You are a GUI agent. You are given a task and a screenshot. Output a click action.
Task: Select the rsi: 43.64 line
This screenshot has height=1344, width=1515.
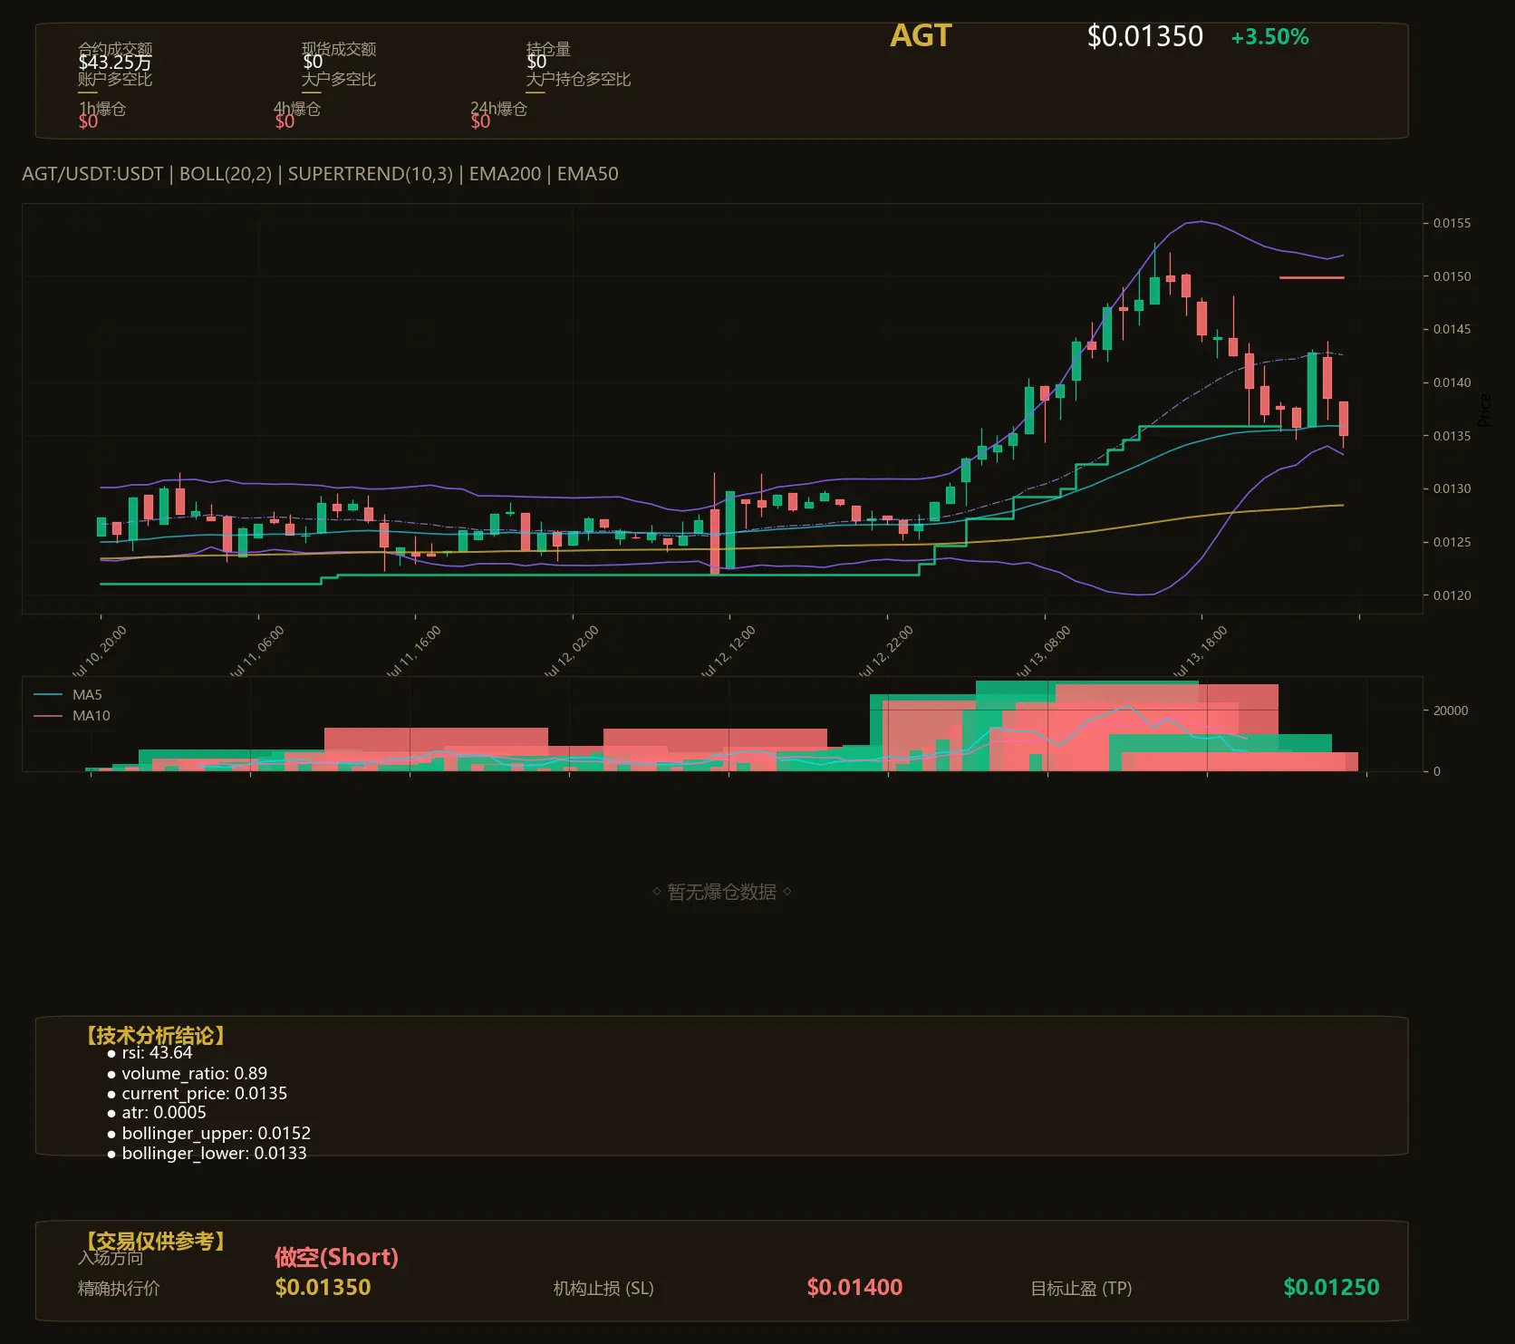157,1053
